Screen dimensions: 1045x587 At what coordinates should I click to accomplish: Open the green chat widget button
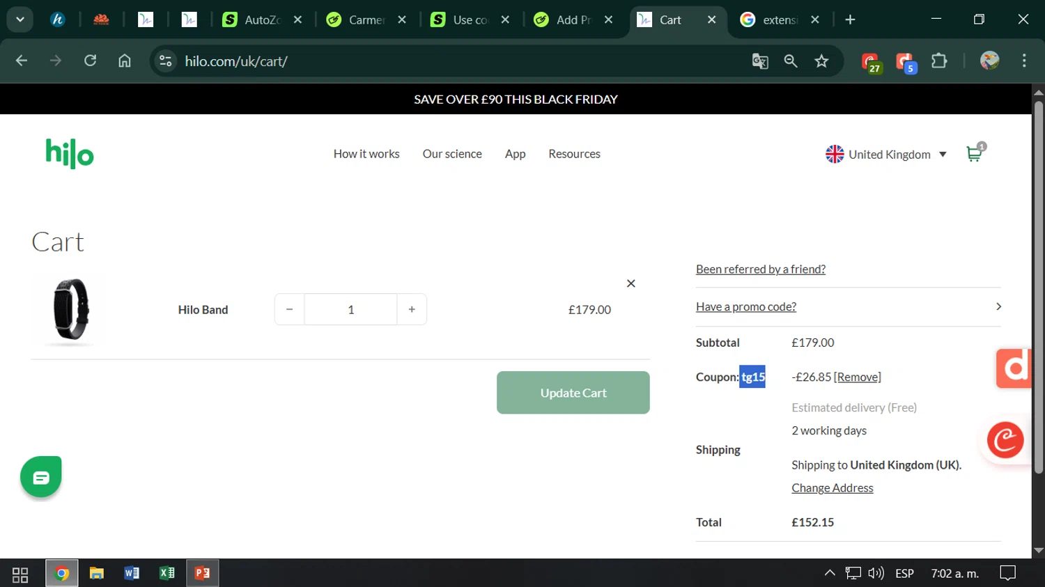41,477
